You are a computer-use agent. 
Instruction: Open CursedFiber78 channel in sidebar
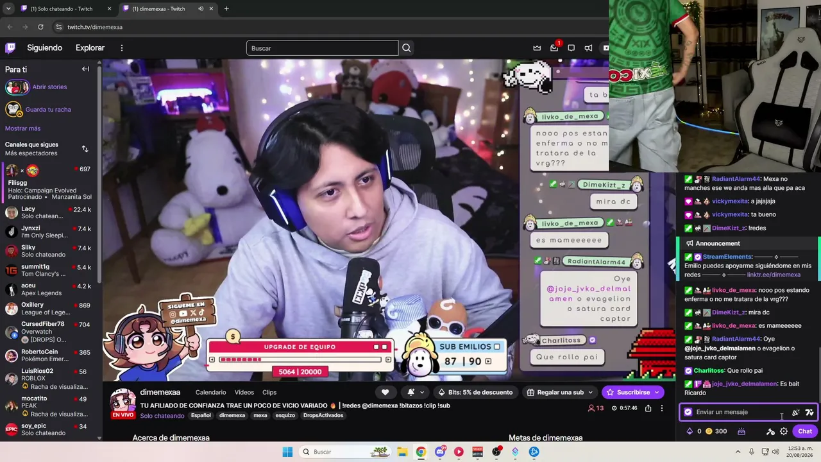48,332
